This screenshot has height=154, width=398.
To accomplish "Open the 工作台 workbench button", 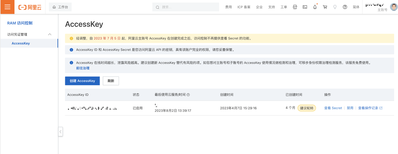I will pyautogui.click(x=60, y=7).
